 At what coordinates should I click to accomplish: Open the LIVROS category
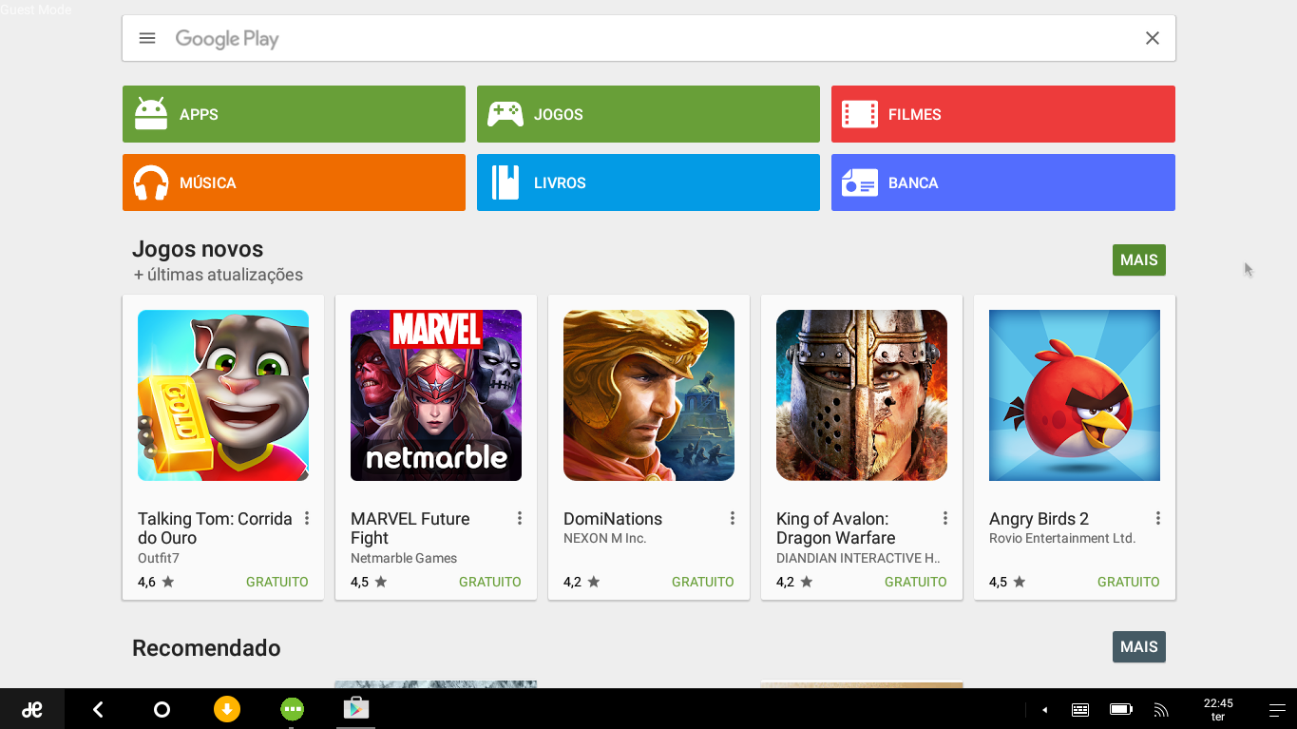[648, 182]
